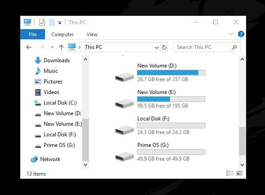Switch to the View ribbon tab
Image resolution: width=265 pixels, height=195 pixels.
click(x=92, y=34)
